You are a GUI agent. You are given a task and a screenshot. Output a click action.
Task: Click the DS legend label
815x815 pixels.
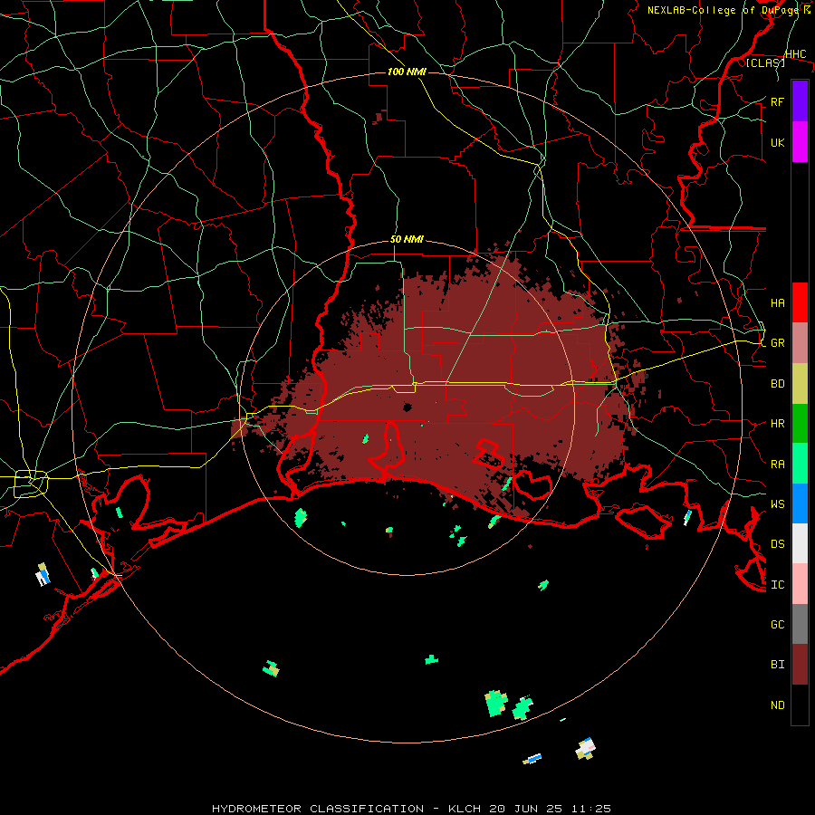click(x=777, y=544)
